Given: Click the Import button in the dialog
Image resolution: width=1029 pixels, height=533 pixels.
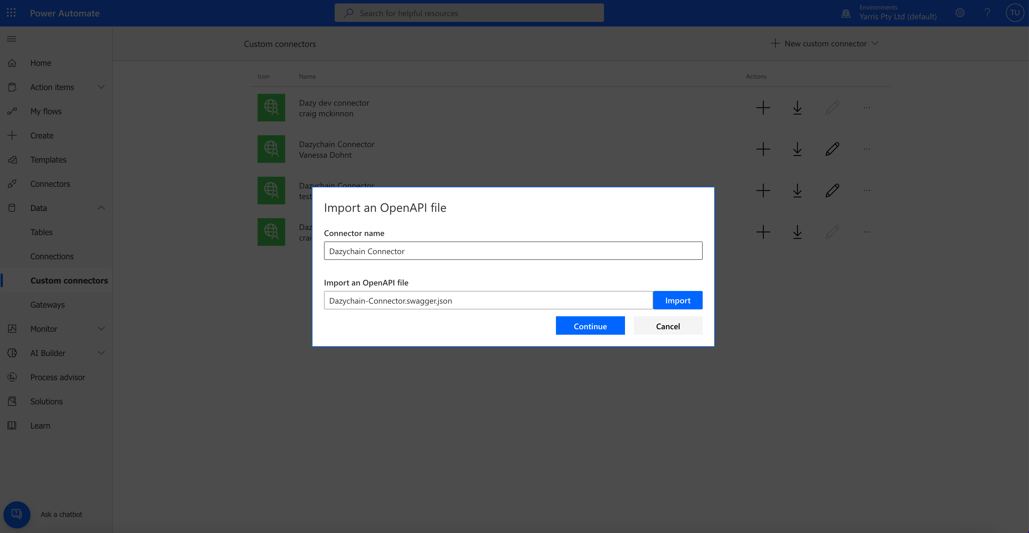Looking at the screenshot, I should pos(678,300).
